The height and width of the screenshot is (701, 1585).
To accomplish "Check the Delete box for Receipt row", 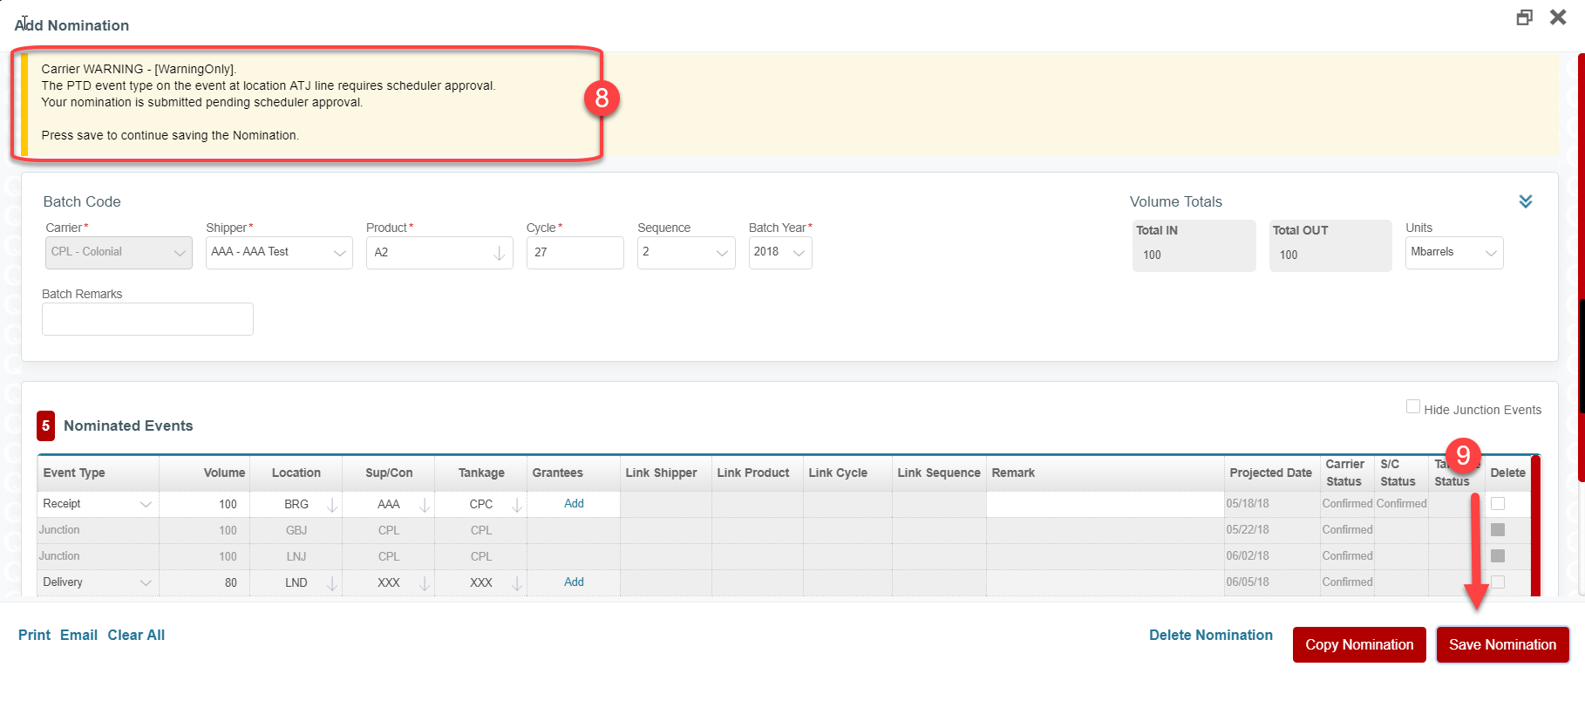I will coord(1497,504).
